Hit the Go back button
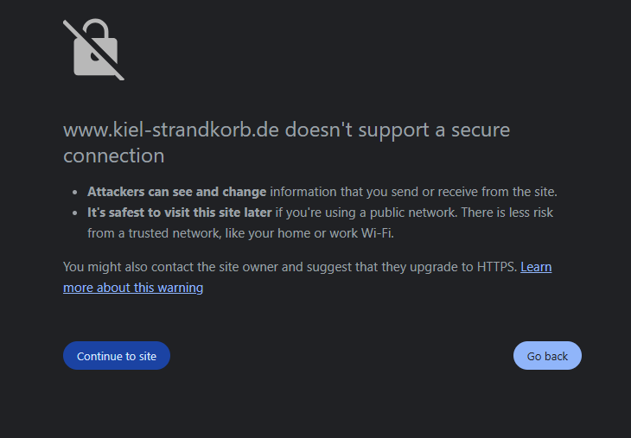The height and width of the screenshot is (438, 631). pyautogui.click(x=547, y=356)
